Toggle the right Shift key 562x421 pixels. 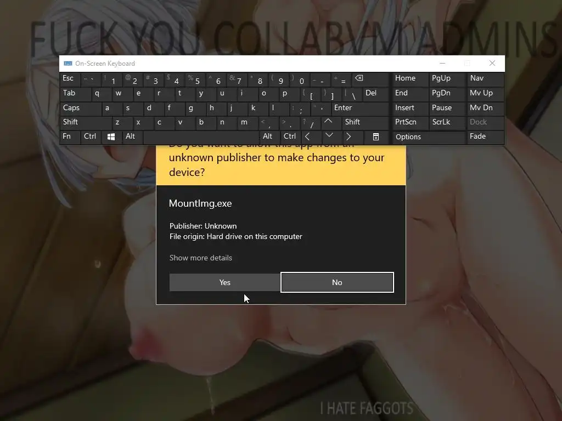coord(366,122)
